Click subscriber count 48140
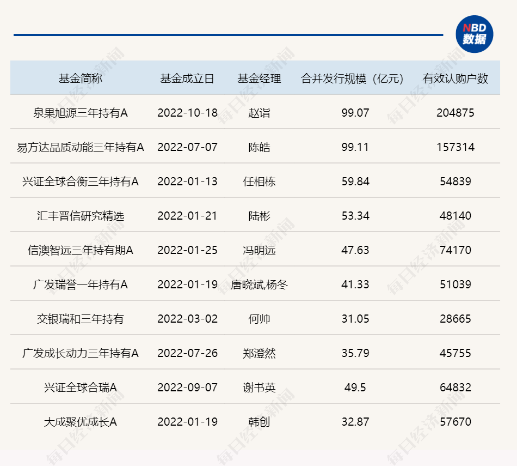This screenshot has height=466, width=517. tap(456, 216)
